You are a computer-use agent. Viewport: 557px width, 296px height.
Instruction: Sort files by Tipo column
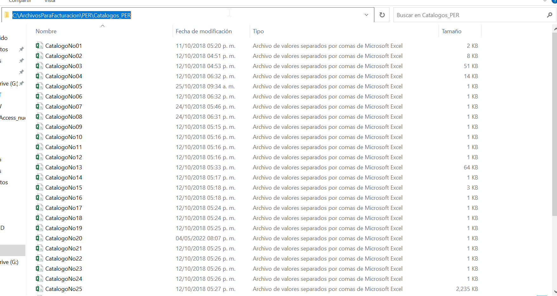click(x=258, y=31)
